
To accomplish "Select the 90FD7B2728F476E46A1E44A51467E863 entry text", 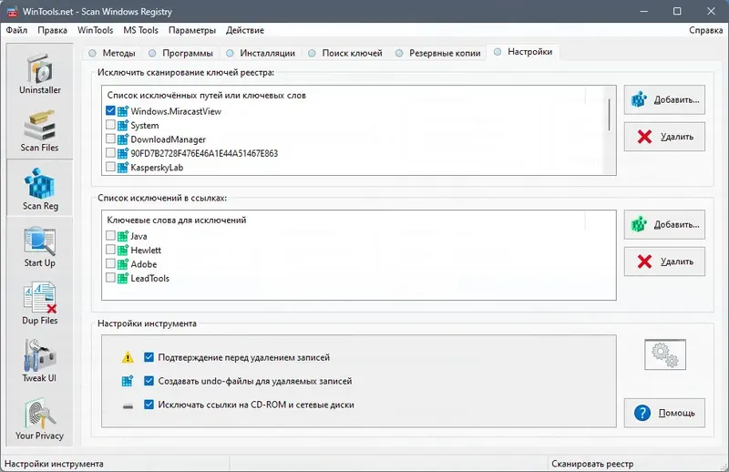I will tap(204, 153).
